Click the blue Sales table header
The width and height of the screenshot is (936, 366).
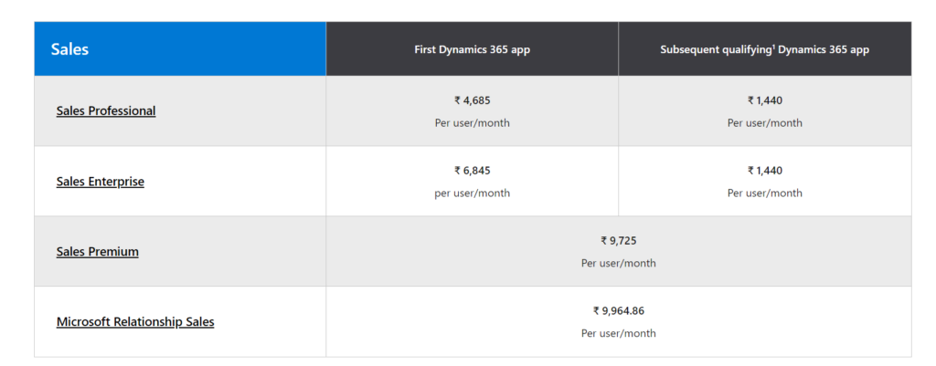[180, 49]
